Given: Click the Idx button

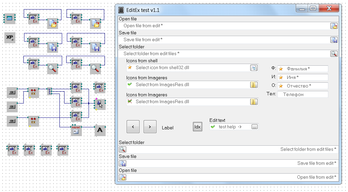Looking at the screenshot, I should pos(197,127).
